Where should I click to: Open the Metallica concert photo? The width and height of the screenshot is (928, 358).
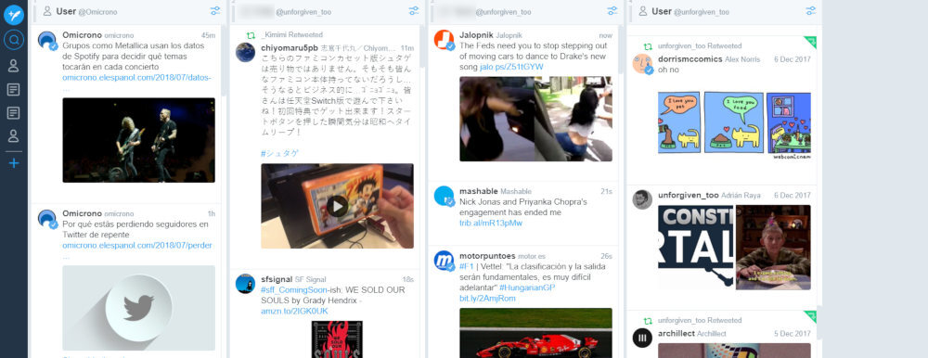(x=138, y=140)
